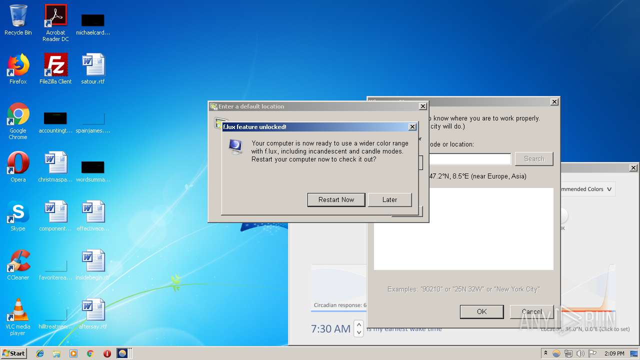
Task: Select the component... document icon
Action: pos(55,216)
